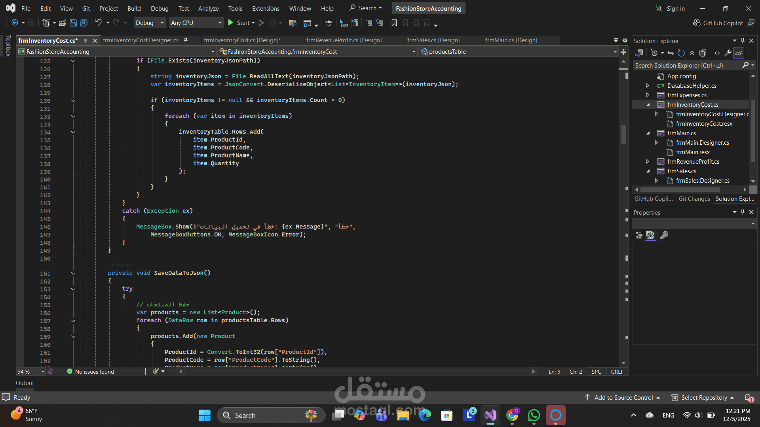Screen dimensions: 760x427
Task: Switch to frmSales.cs [Design] tab
Action: [x=433, y=40]
